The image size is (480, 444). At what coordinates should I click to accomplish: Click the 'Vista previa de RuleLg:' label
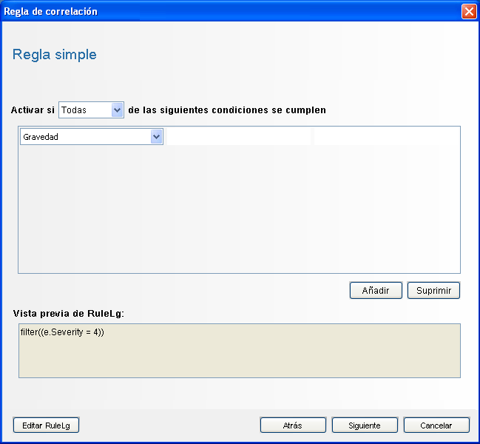69,314
